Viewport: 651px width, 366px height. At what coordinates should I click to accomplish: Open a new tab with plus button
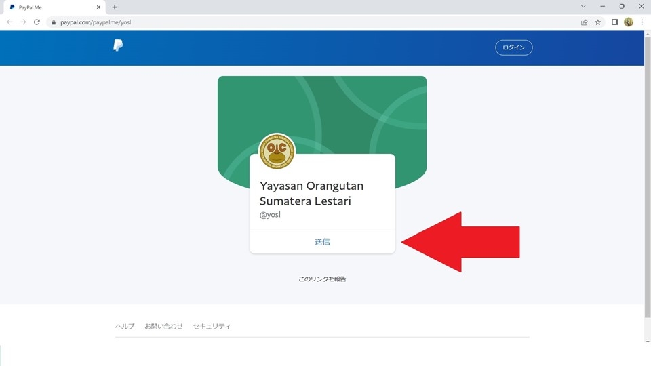(115, 7)
